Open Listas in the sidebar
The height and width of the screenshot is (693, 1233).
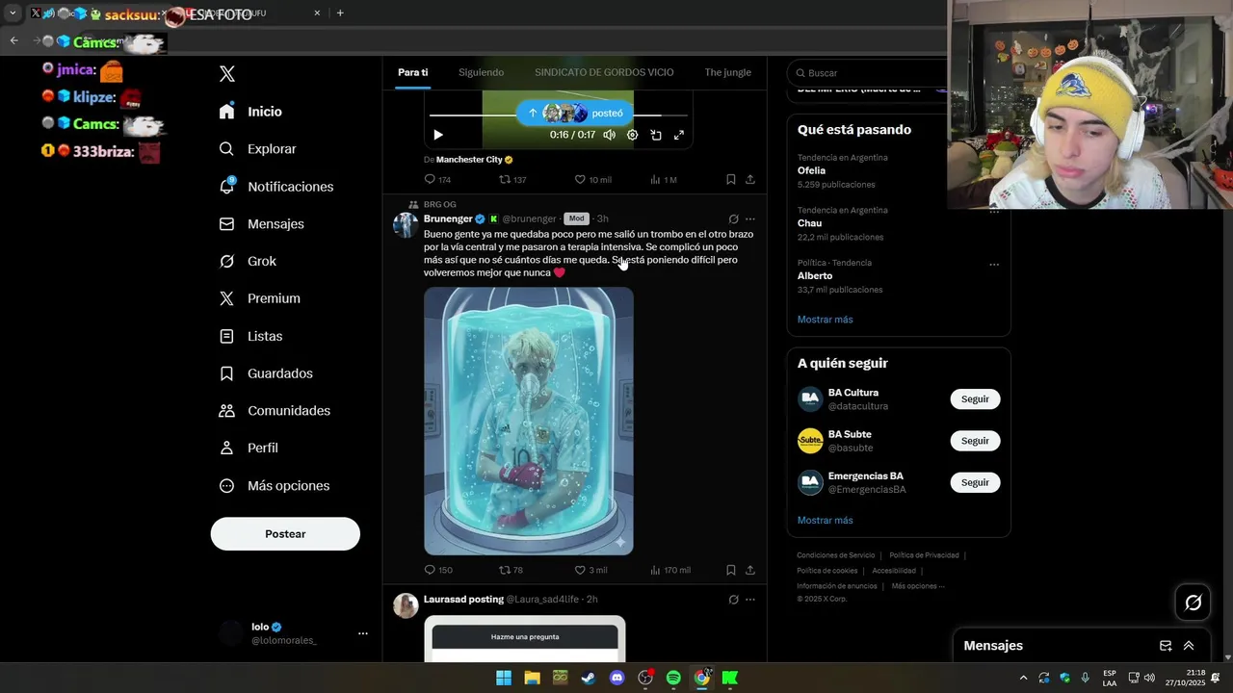pos(250,336)
